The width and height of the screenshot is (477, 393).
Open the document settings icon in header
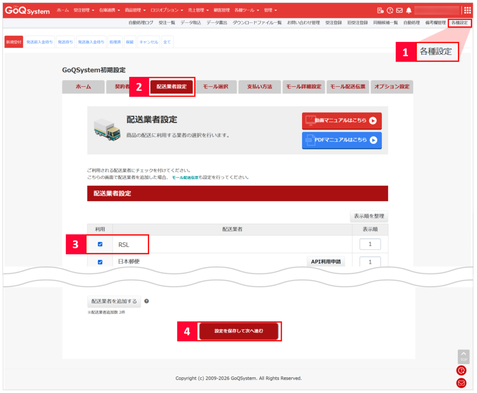point(380,10)
